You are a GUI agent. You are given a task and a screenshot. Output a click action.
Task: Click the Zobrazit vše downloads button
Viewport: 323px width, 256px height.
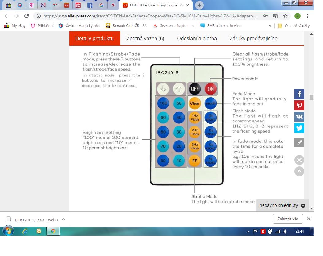pos(287,219)
